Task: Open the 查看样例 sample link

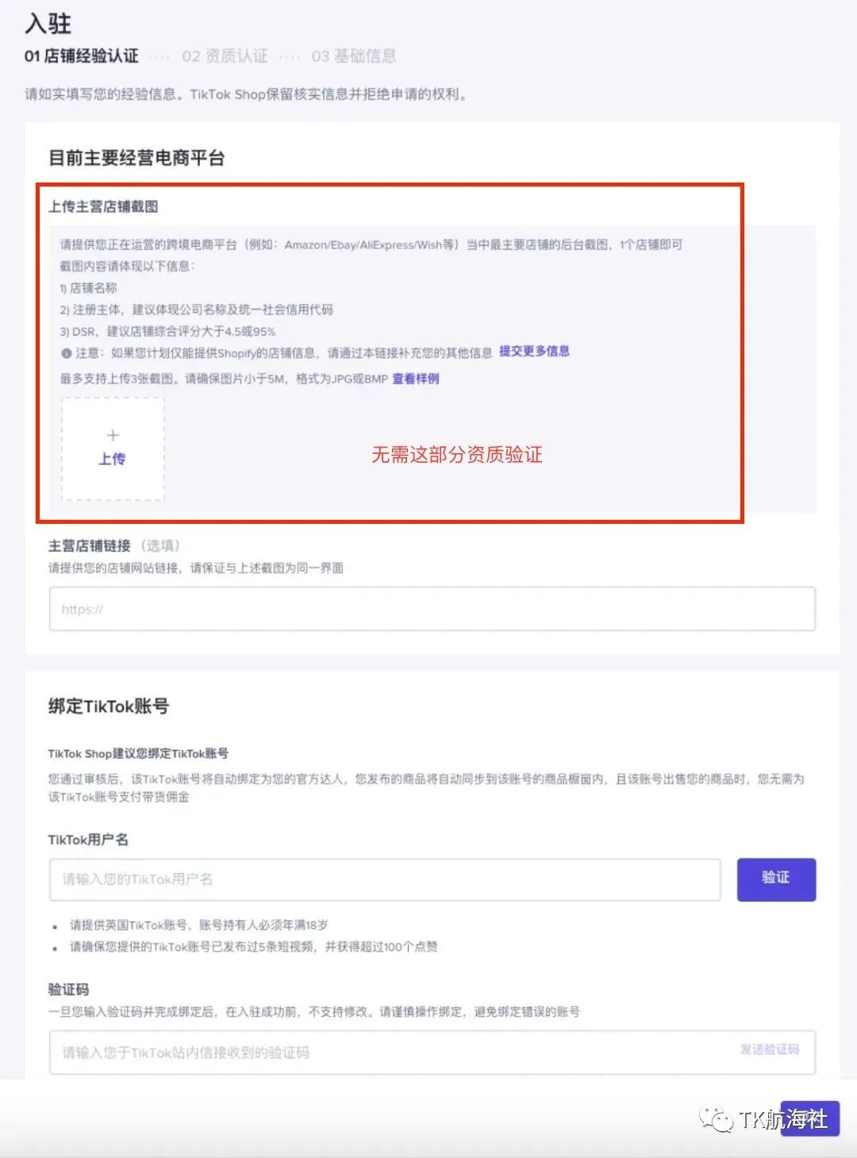Action: (x=415, y=379)
